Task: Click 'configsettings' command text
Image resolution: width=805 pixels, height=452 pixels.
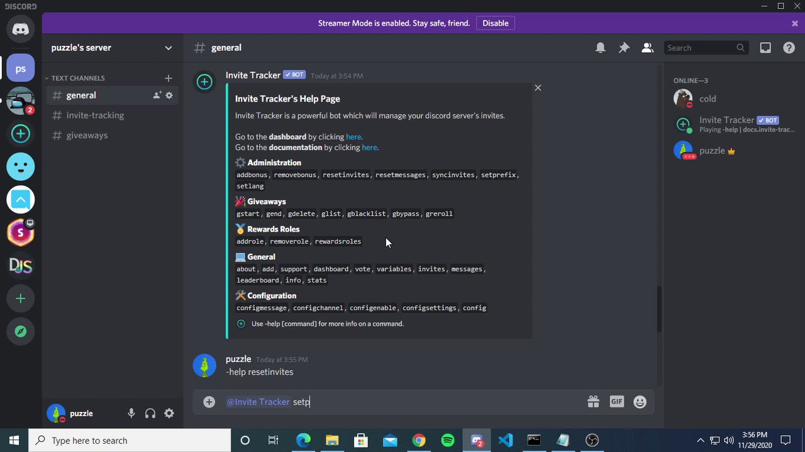Action: click(x=430, y=308)
